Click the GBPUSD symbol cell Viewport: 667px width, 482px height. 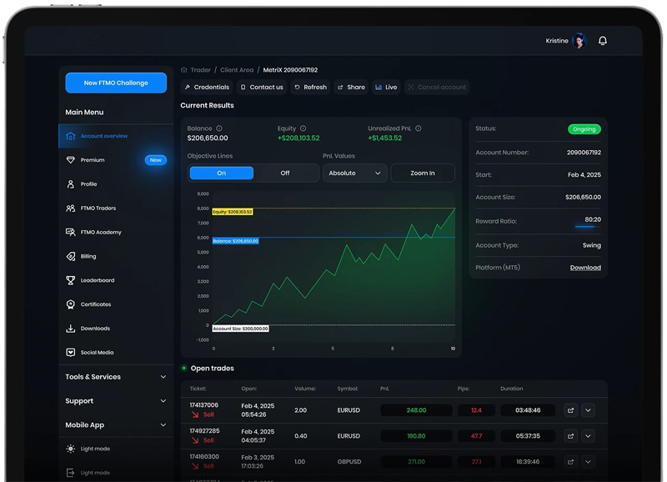point(349,462)
